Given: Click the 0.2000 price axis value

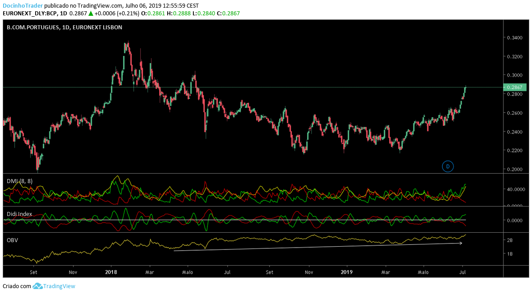Looking at the screenshot, I should point(515,169).
